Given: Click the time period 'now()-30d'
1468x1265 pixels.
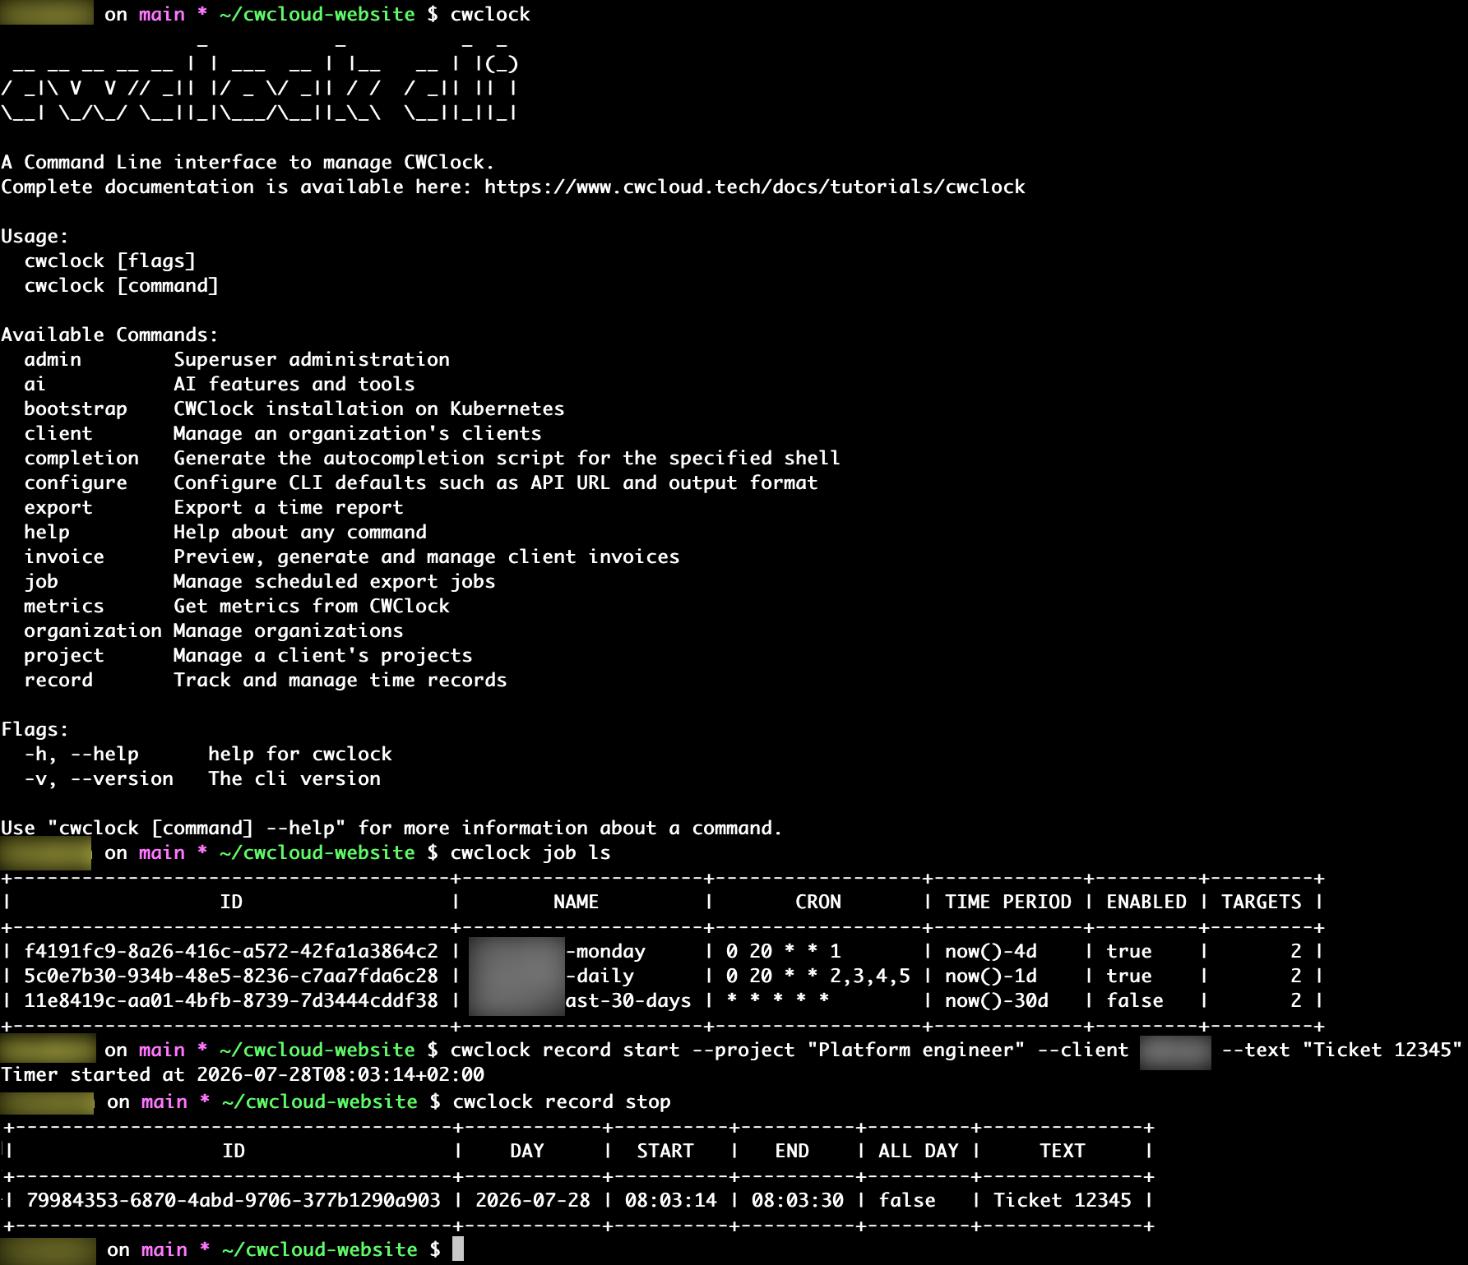Looking at the screenshot, I should (997, 1000).
